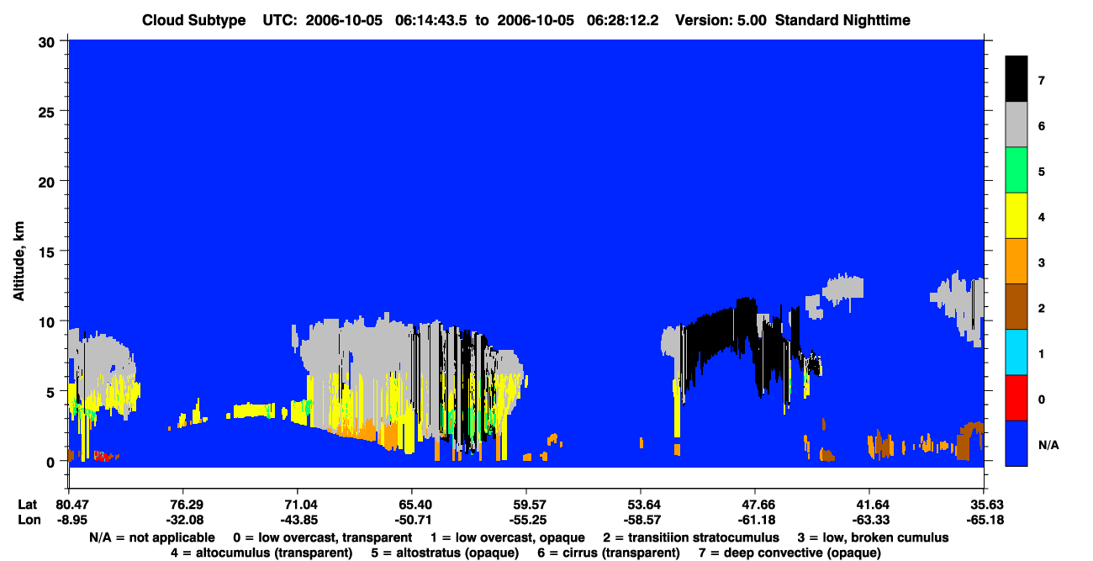Image resolution: width=1093 pixels, height=561 pixels.
Task: Click legend text '3 = low, broken cumulus'
Action: point(874,537)
